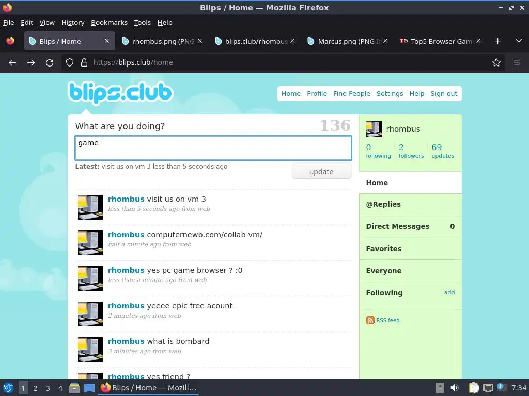
Task: Open the Edit menu
Action: [x=27, y=23]
